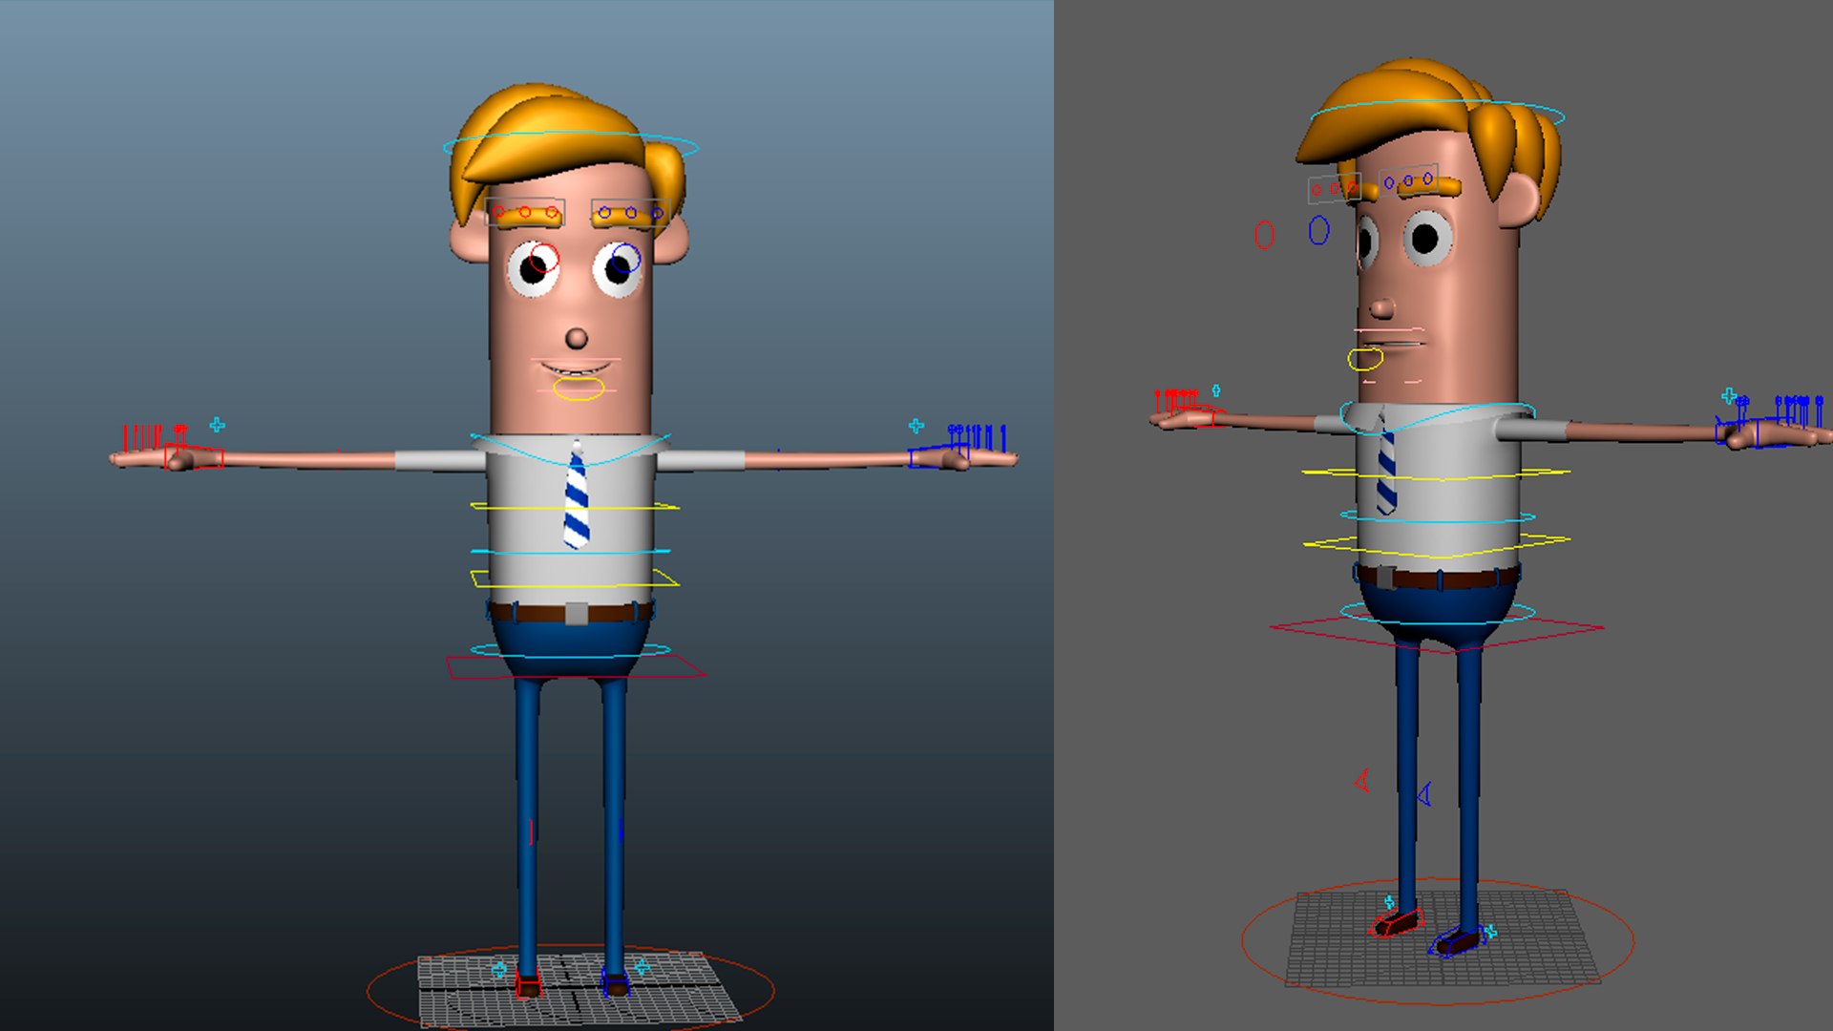Click cyan plus near red hand, perspective view
1833x1031 pixels.
1216,390
